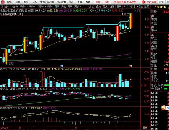Switch to the 周线 weekly tab
169x130 pixels.
click(63, 7)
